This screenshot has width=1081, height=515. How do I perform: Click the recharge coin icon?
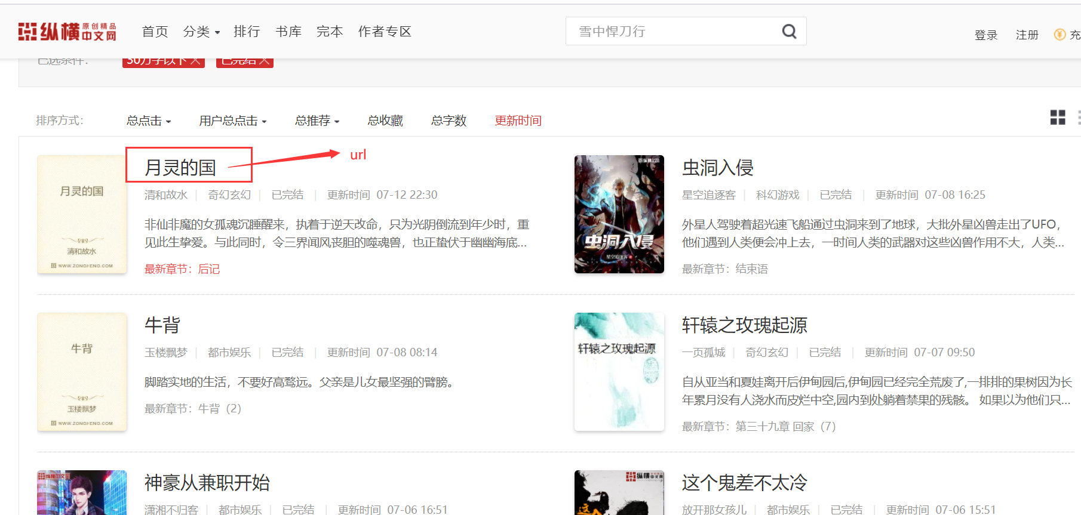coord(1060,35)
